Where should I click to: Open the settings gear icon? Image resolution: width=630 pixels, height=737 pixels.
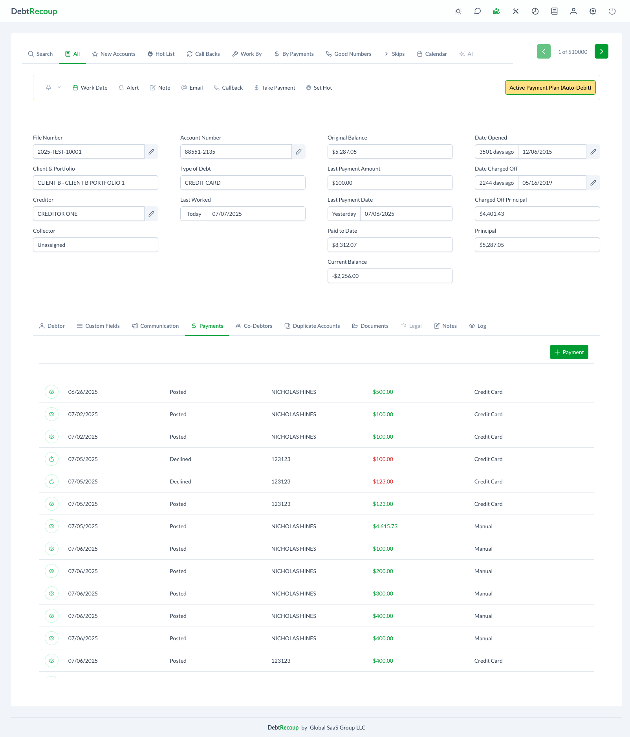point(593,11)
